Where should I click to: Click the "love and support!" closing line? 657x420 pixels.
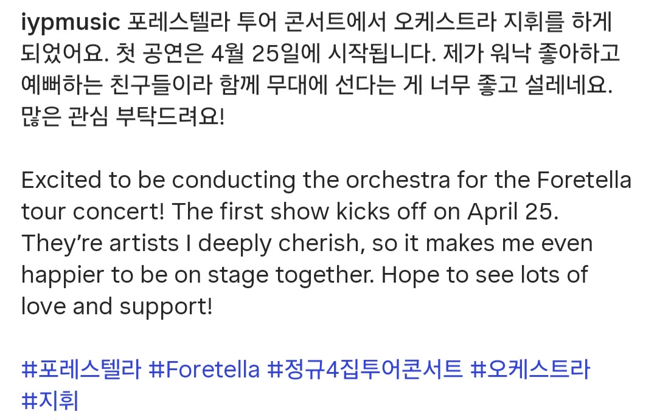pyautogui.click(x=117, y=306)
